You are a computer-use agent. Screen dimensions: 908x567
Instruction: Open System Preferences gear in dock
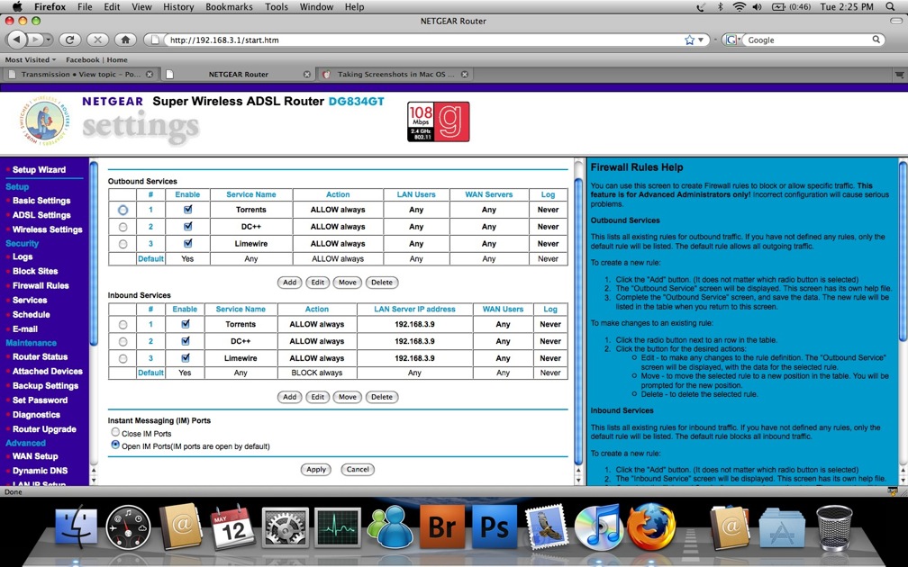(x=285, y=527)
